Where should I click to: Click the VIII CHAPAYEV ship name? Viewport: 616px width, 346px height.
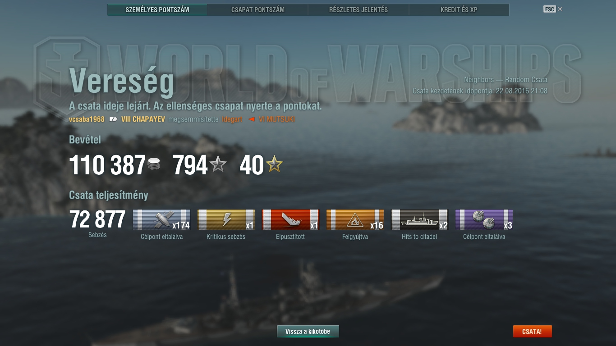[x=143, y=119]
